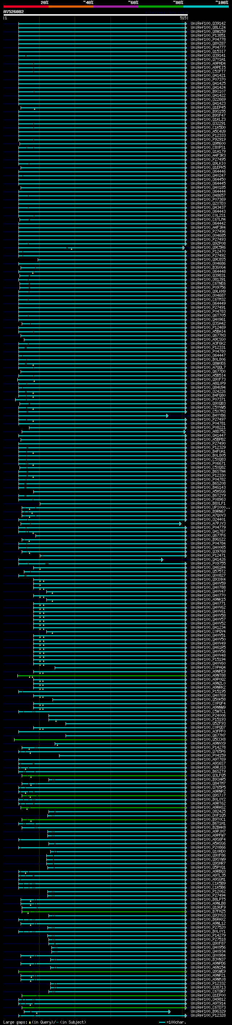Select hit label UniRef100_P15195
Image resolution: width=232 pixels, height=1025 pixels.
pyautogui.click(x=208, y=691)
